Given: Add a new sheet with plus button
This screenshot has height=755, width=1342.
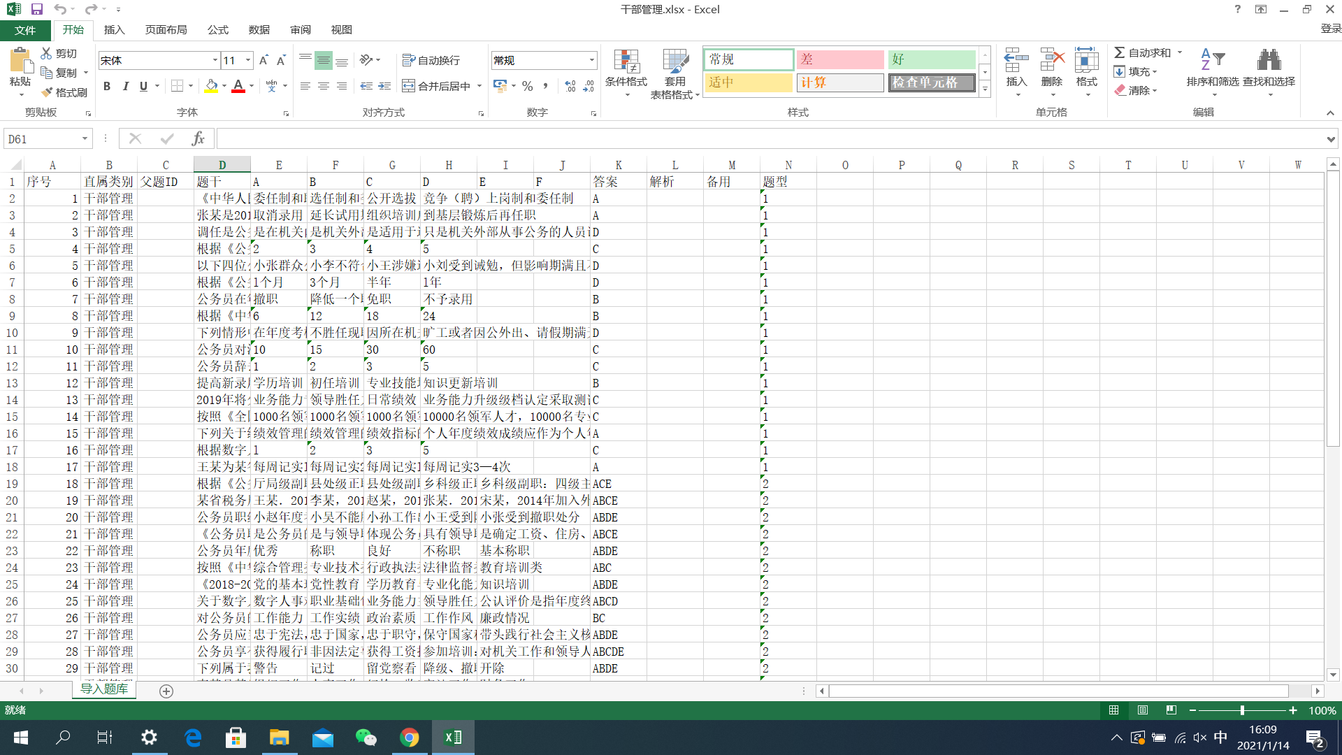Looking at the screenshot, I should tap(166, 691).
